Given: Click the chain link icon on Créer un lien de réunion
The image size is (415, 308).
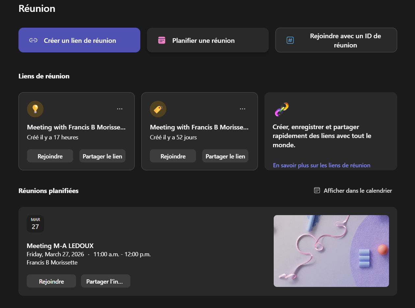Looking at the screenshot, I should pyautogui.click(x=33, y=41).
